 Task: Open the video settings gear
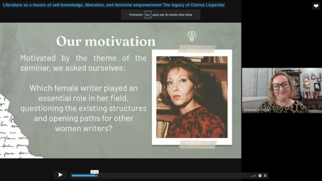(x=260, y=176)
